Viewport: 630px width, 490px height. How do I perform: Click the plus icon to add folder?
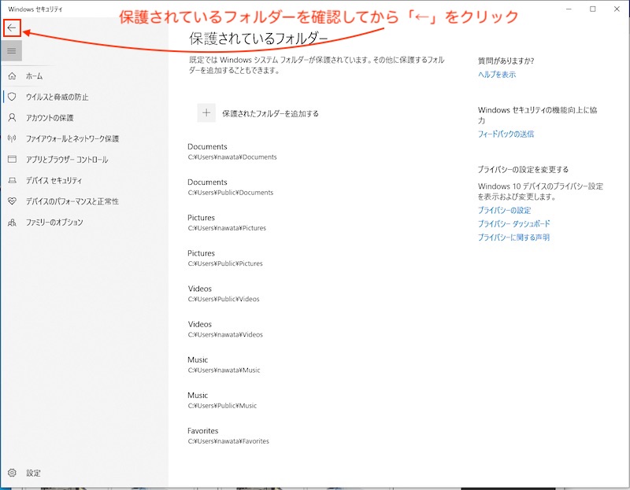[206, 112]
